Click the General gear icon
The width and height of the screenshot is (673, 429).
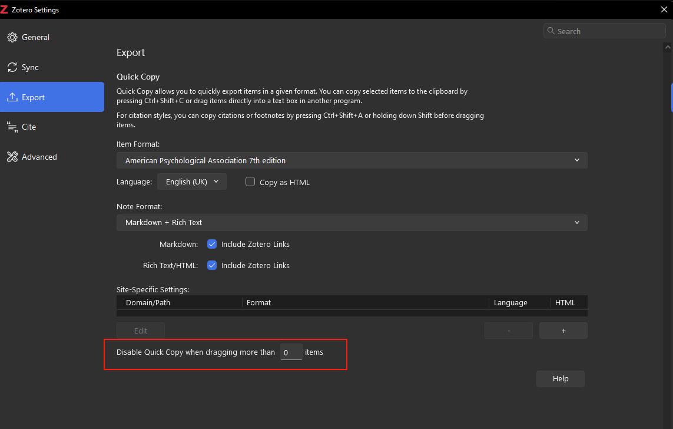(12, 37)
